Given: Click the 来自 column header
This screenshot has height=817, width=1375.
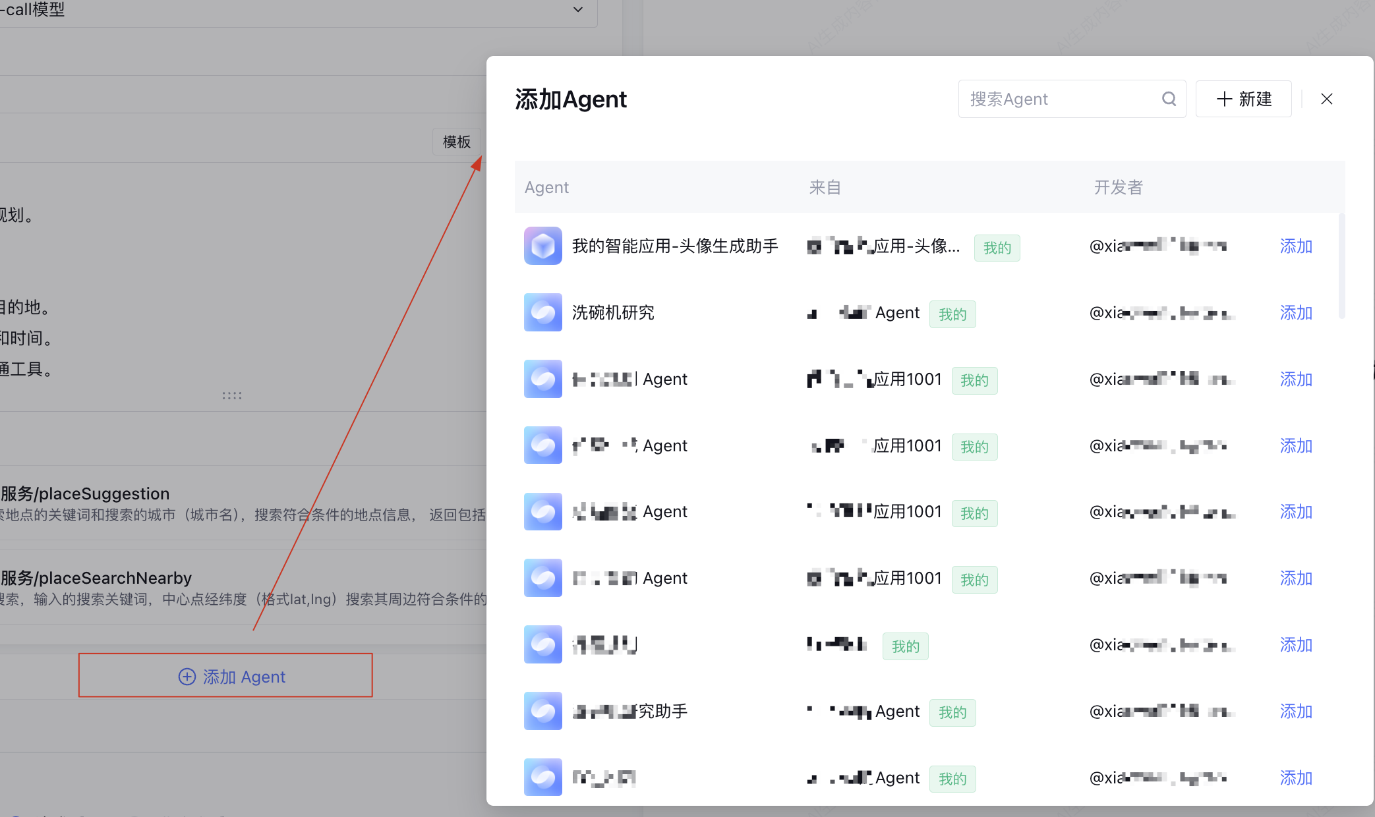Looking at the screenshot, I should pos(825,188).
